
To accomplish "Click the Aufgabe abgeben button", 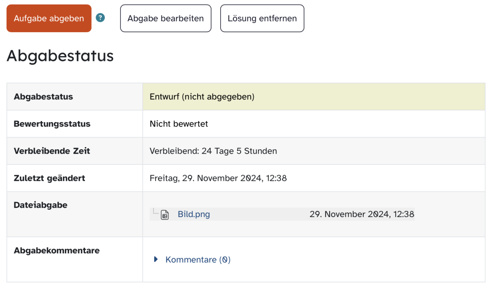I will point(49,19).
